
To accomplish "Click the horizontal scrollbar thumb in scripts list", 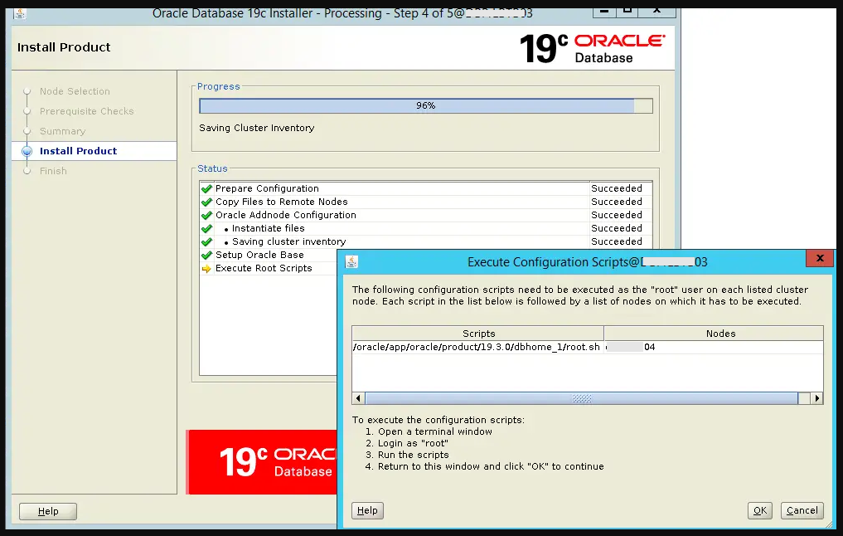I will (581, 398).
